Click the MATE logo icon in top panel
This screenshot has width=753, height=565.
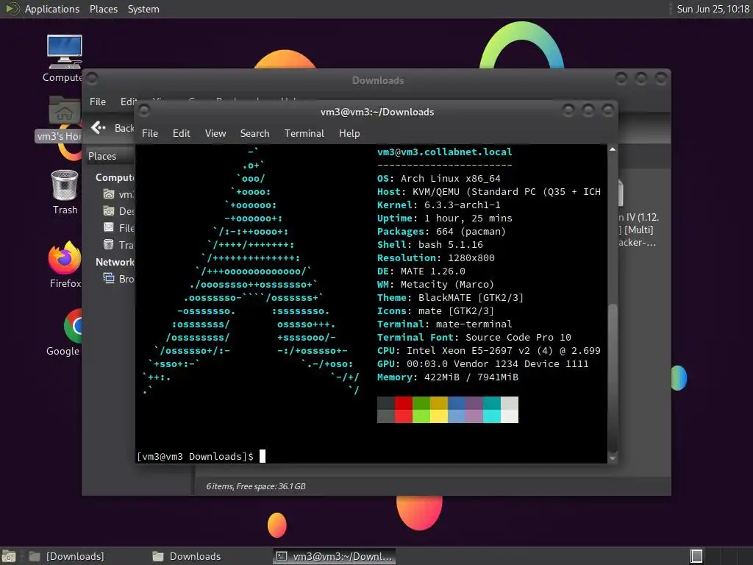tap(12, 9)
